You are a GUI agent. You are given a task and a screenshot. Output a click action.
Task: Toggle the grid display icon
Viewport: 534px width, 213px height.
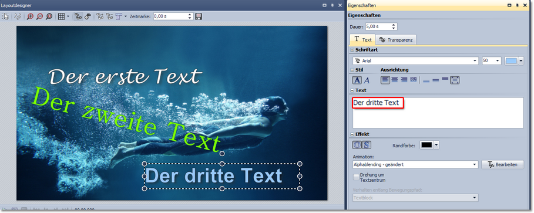point(61,16)
